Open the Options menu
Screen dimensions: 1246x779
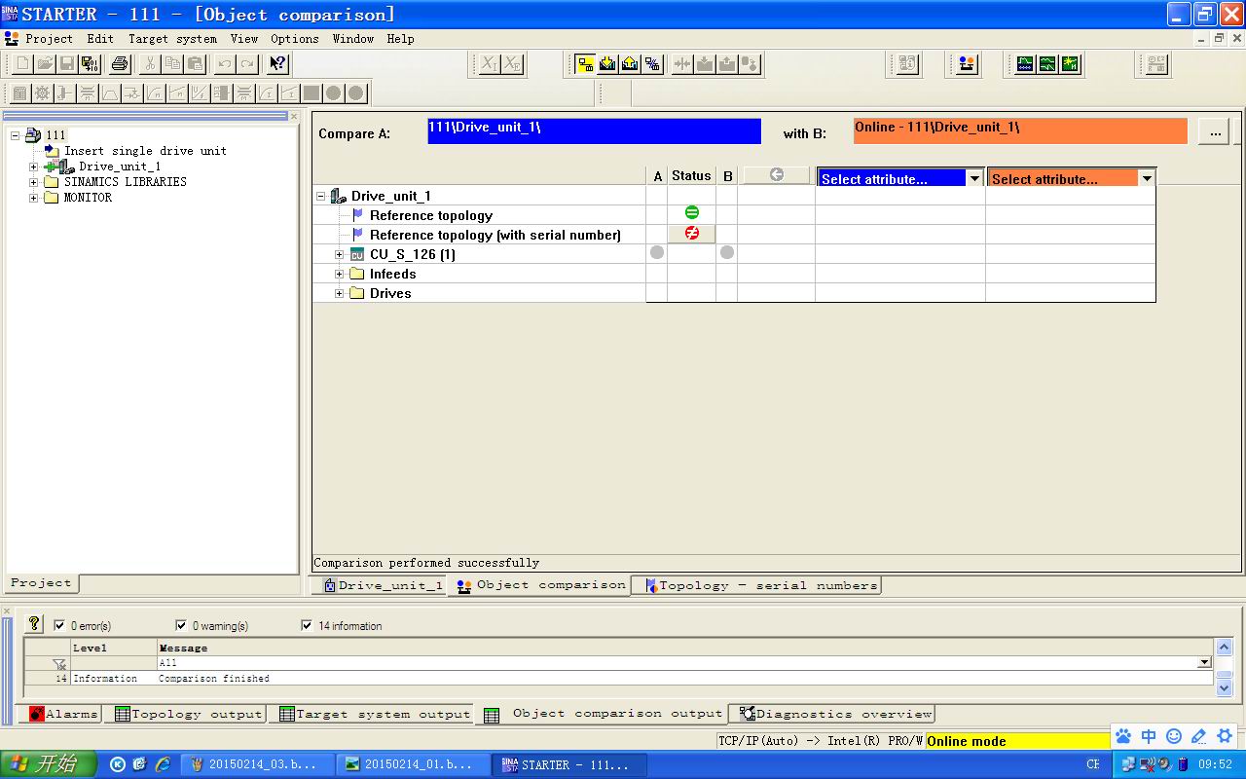[294, 39]
